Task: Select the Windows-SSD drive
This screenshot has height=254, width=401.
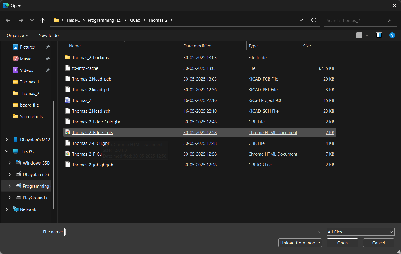Action: (36, 163)
